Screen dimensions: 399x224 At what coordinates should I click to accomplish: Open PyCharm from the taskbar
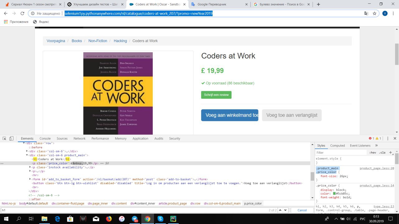[173, 219]
